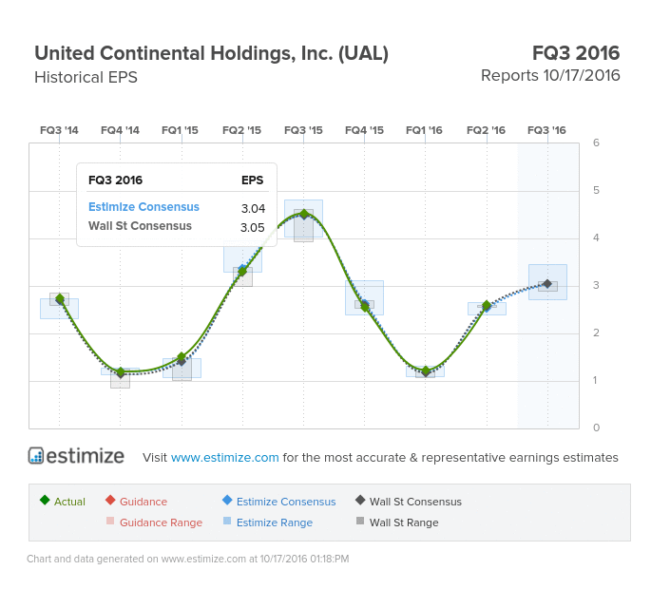Image resolution: width=651 pixels, height=589 pixels.
Task: Select the FQ4 '15 quarter label
Action: [364, 130]
